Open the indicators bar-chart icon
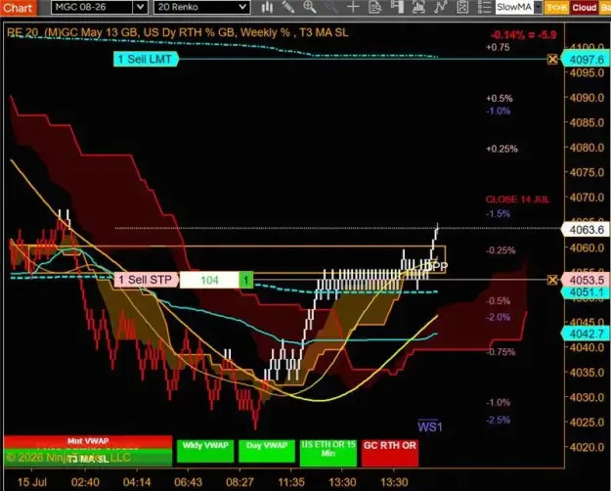611x491 pixels. pos(418,7)
